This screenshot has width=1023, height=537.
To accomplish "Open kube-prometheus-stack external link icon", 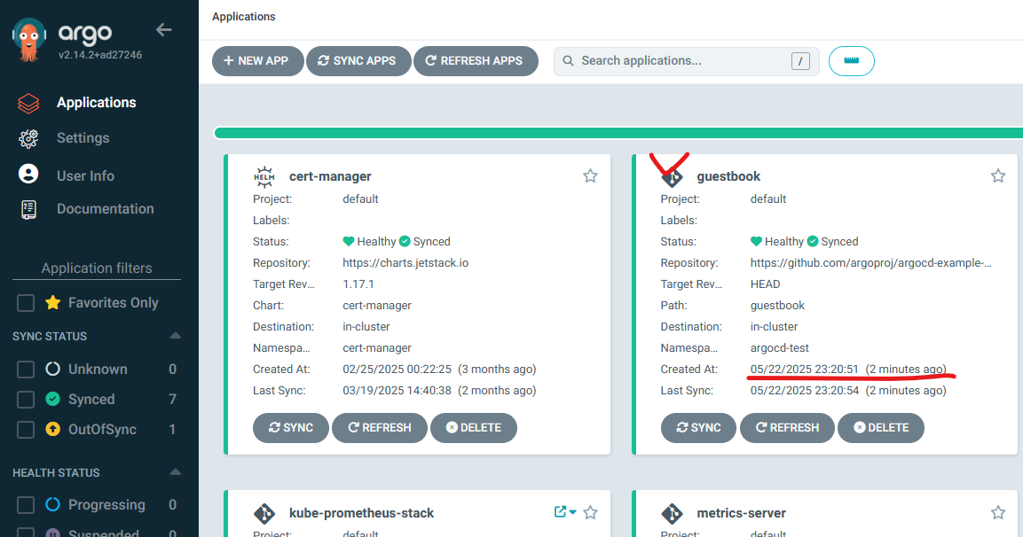I will [x=560, y=512].
